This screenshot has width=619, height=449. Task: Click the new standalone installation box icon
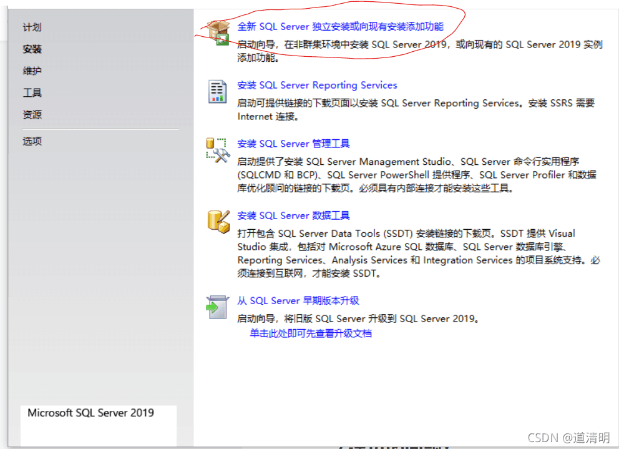click(x=218, y=33)
